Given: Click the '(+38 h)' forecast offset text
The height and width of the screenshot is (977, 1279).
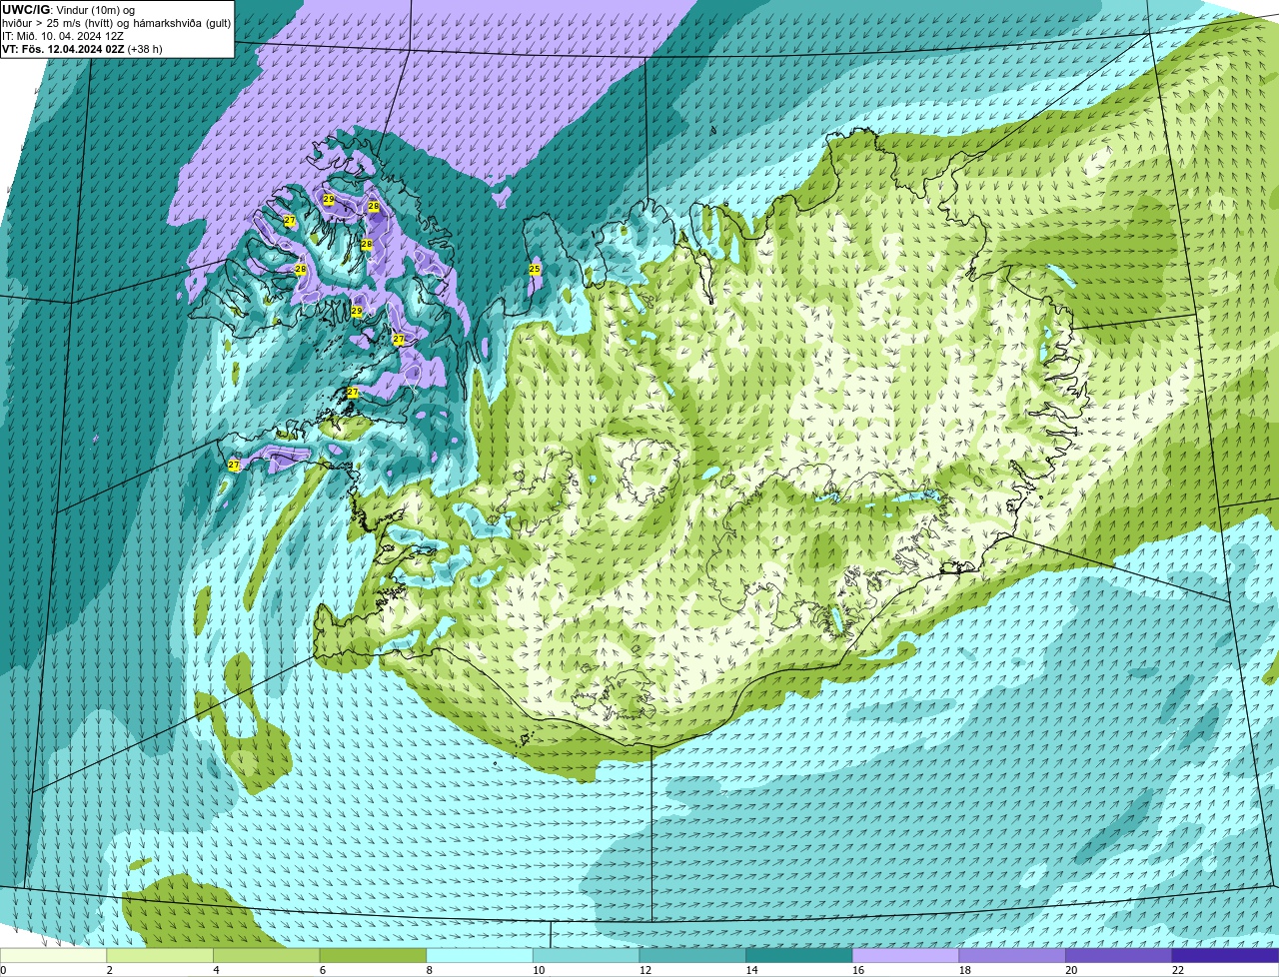Looking at the screenshot, I should (x=145, y=49).
